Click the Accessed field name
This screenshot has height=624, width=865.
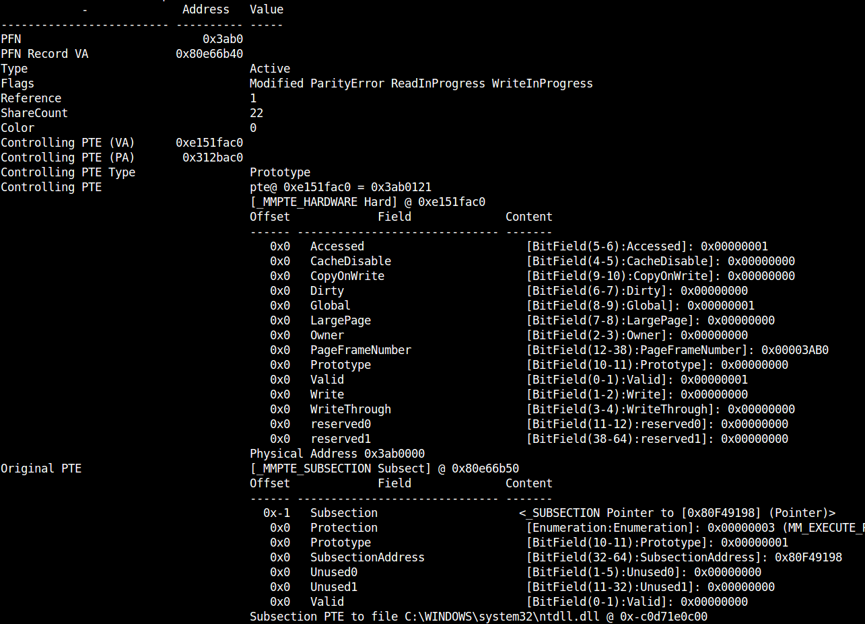click(x=337, y=246)
